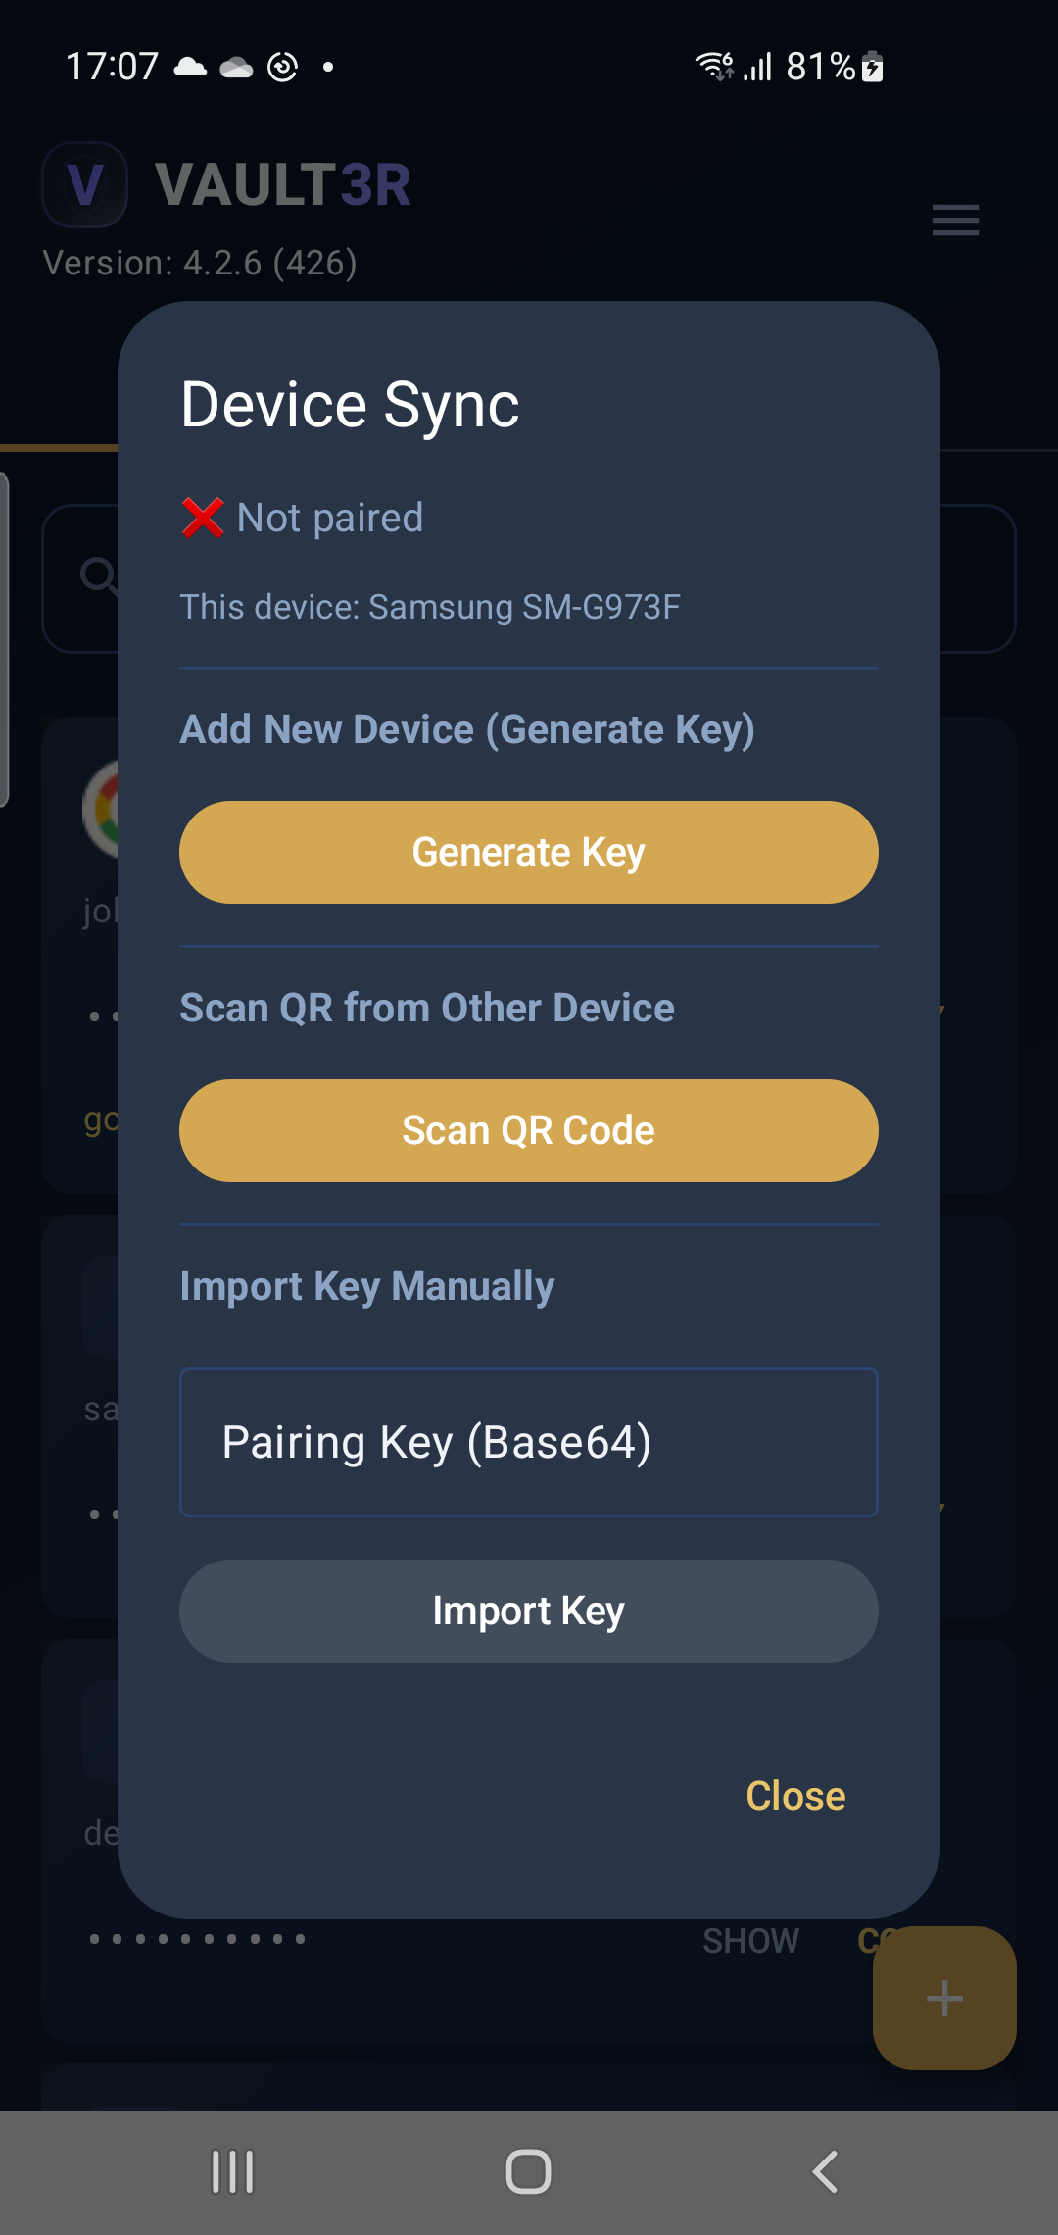The width and height of the screenshot is (1058, 2235).
Task: Tap the red X 'Not paired' status icon
Action: pos(202,517)
